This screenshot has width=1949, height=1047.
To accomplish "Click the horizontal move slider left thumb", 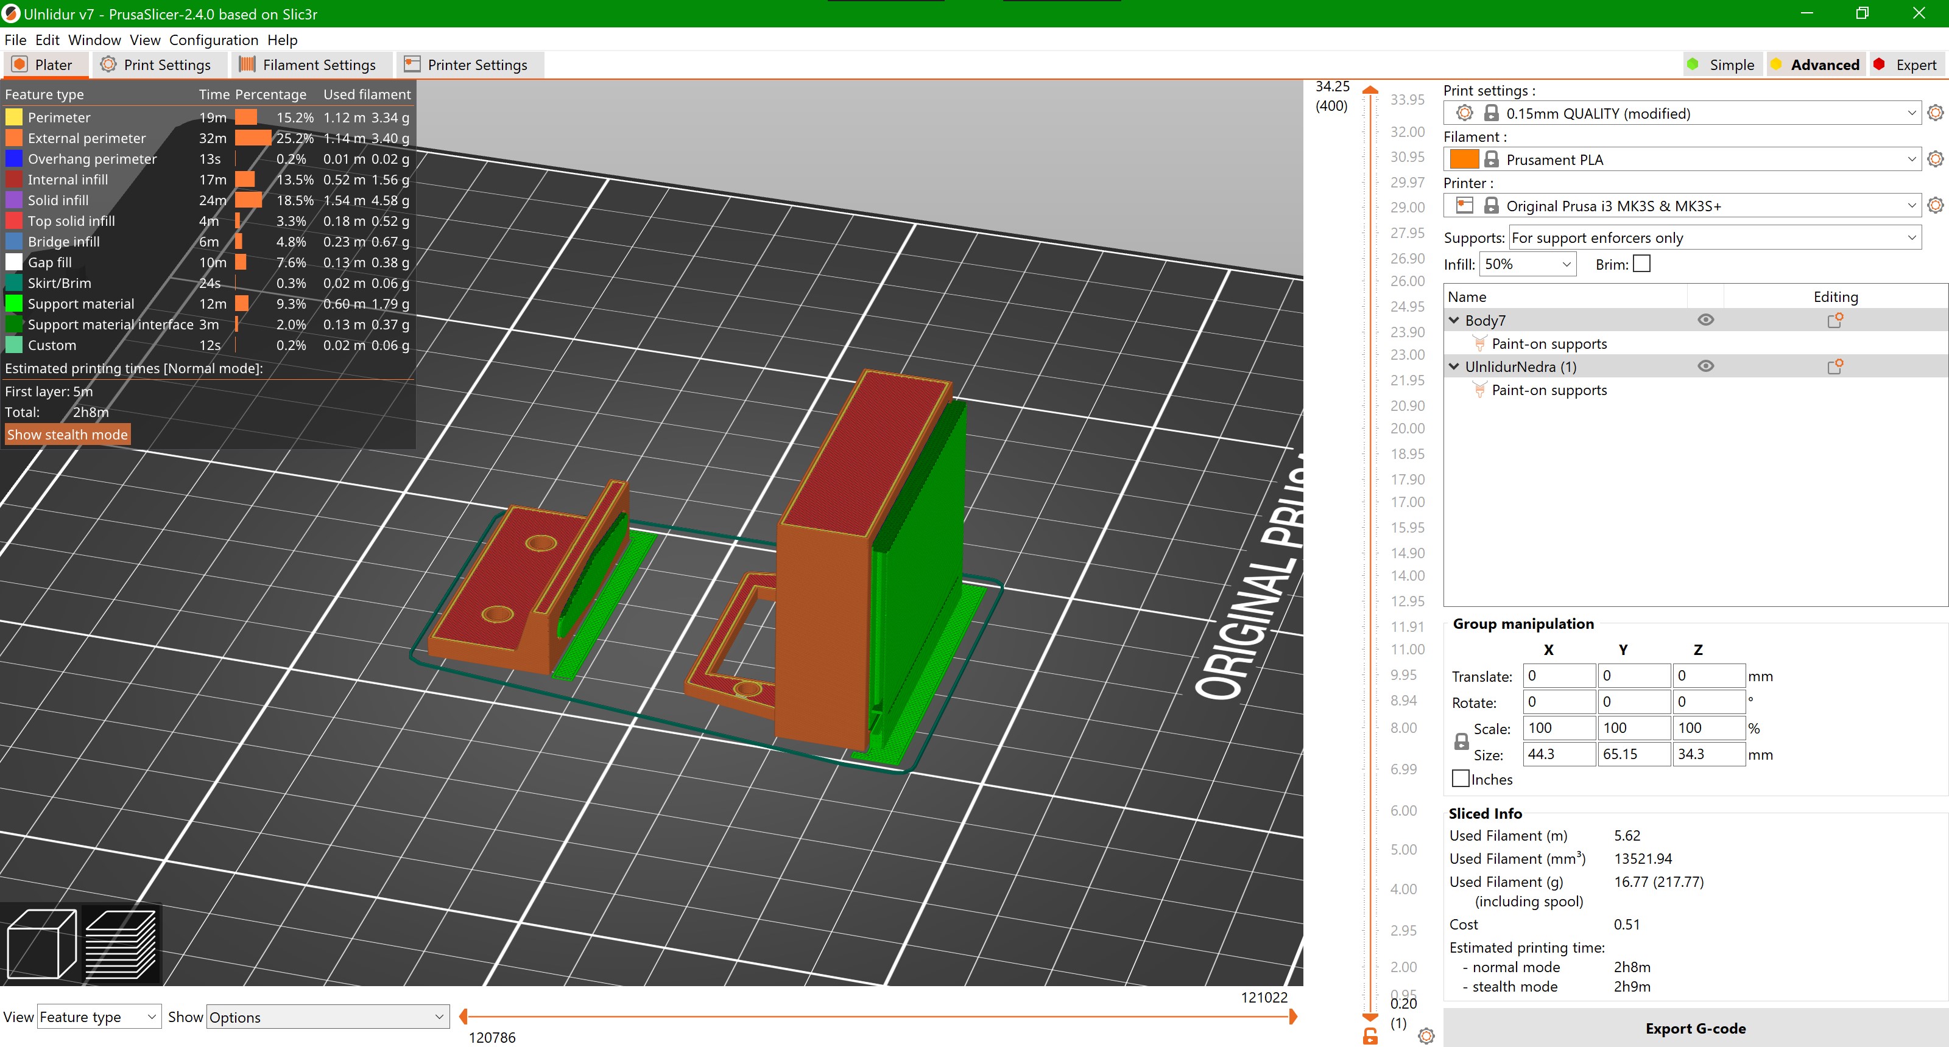I will click(463, 1017).
